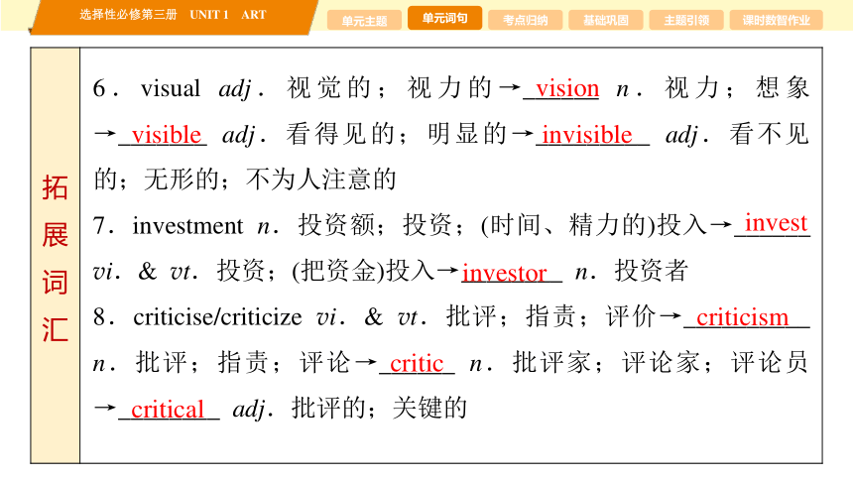Click the text 批评的；关键的

(x=379, y=408)
